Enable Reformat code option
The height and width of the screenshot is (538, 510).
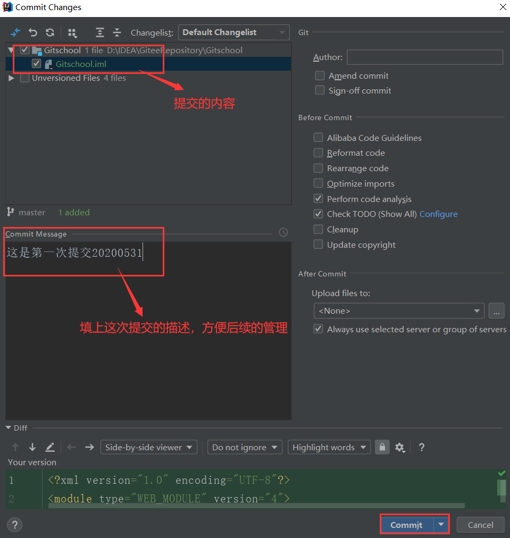(318, 153)
